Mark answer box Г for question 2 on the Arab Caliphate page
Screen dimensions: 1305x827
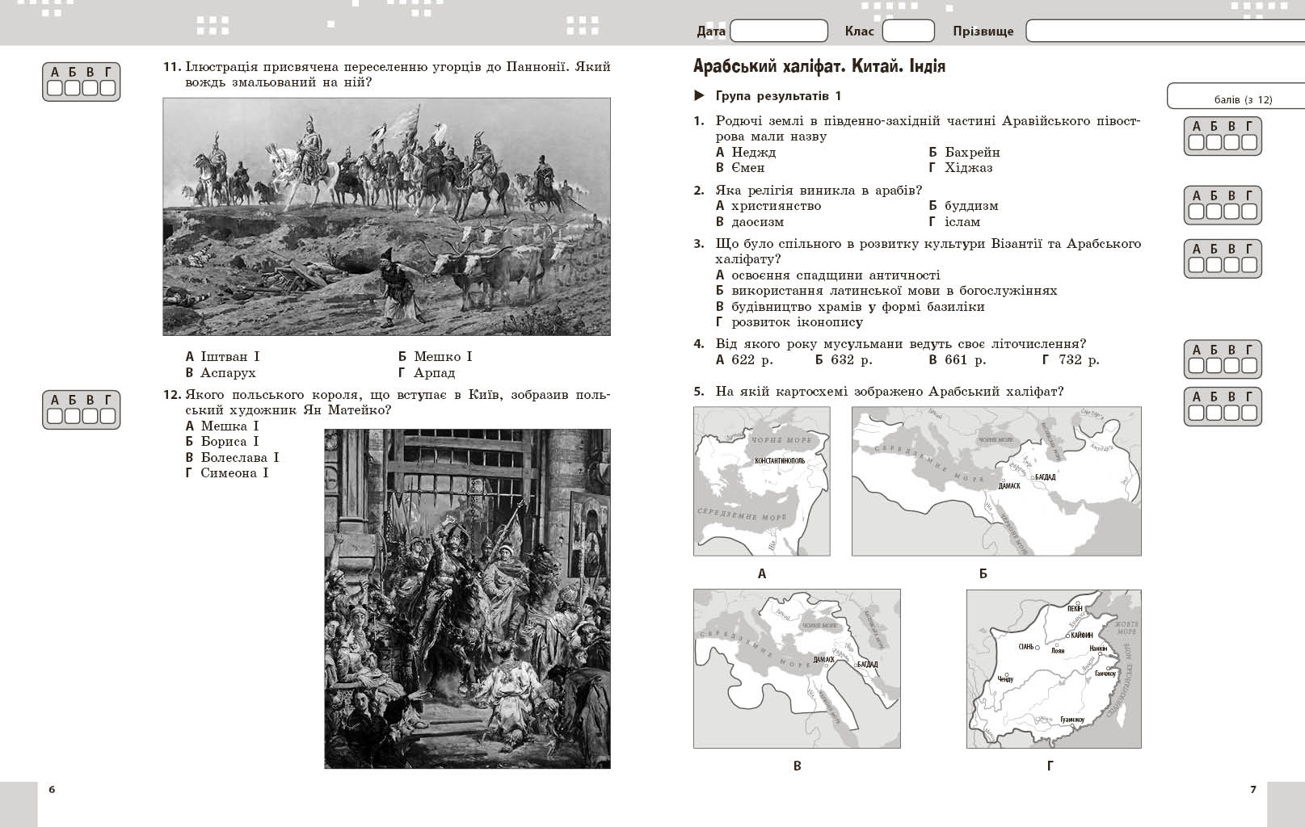click(x=1249, y=212)
